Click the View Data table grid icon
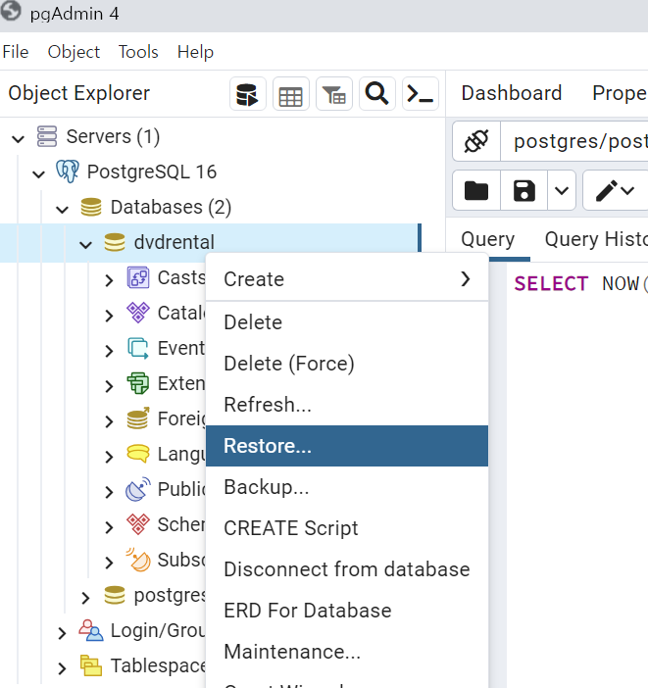 [290, 94]
